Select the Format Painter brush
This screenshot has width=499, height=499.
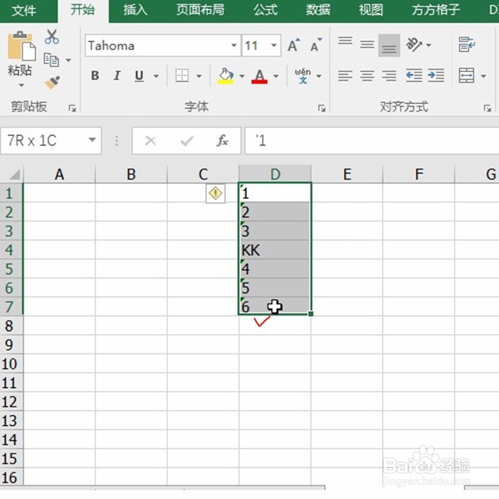pyautogui.click(x=52, y=82)
